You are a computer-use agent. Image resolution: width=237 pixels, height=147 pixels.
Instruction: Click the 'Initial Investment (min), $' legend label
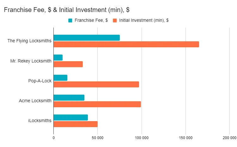click(x=144, y=21)
